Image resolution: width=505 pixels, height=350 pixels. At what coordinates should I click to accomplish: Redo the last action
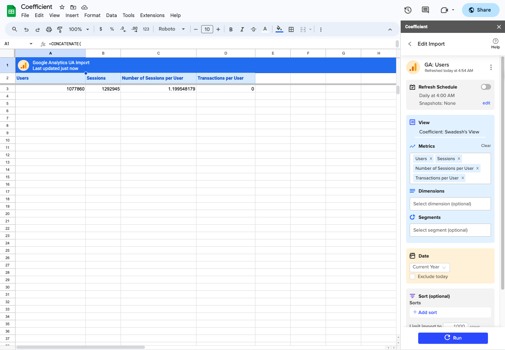(38, 29)
